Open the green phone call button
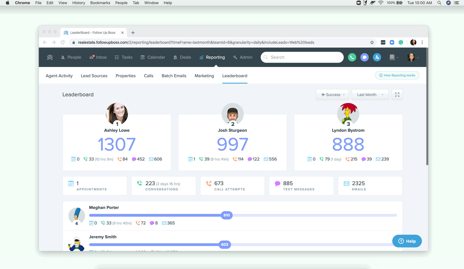The width and height of the screenshot is (464, 269). (352, 57)
